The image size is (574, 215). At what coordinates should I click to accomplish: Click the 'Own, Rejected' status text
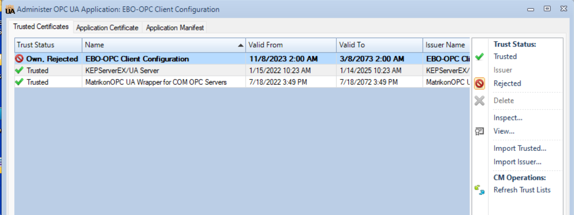[x=52, y=58]
